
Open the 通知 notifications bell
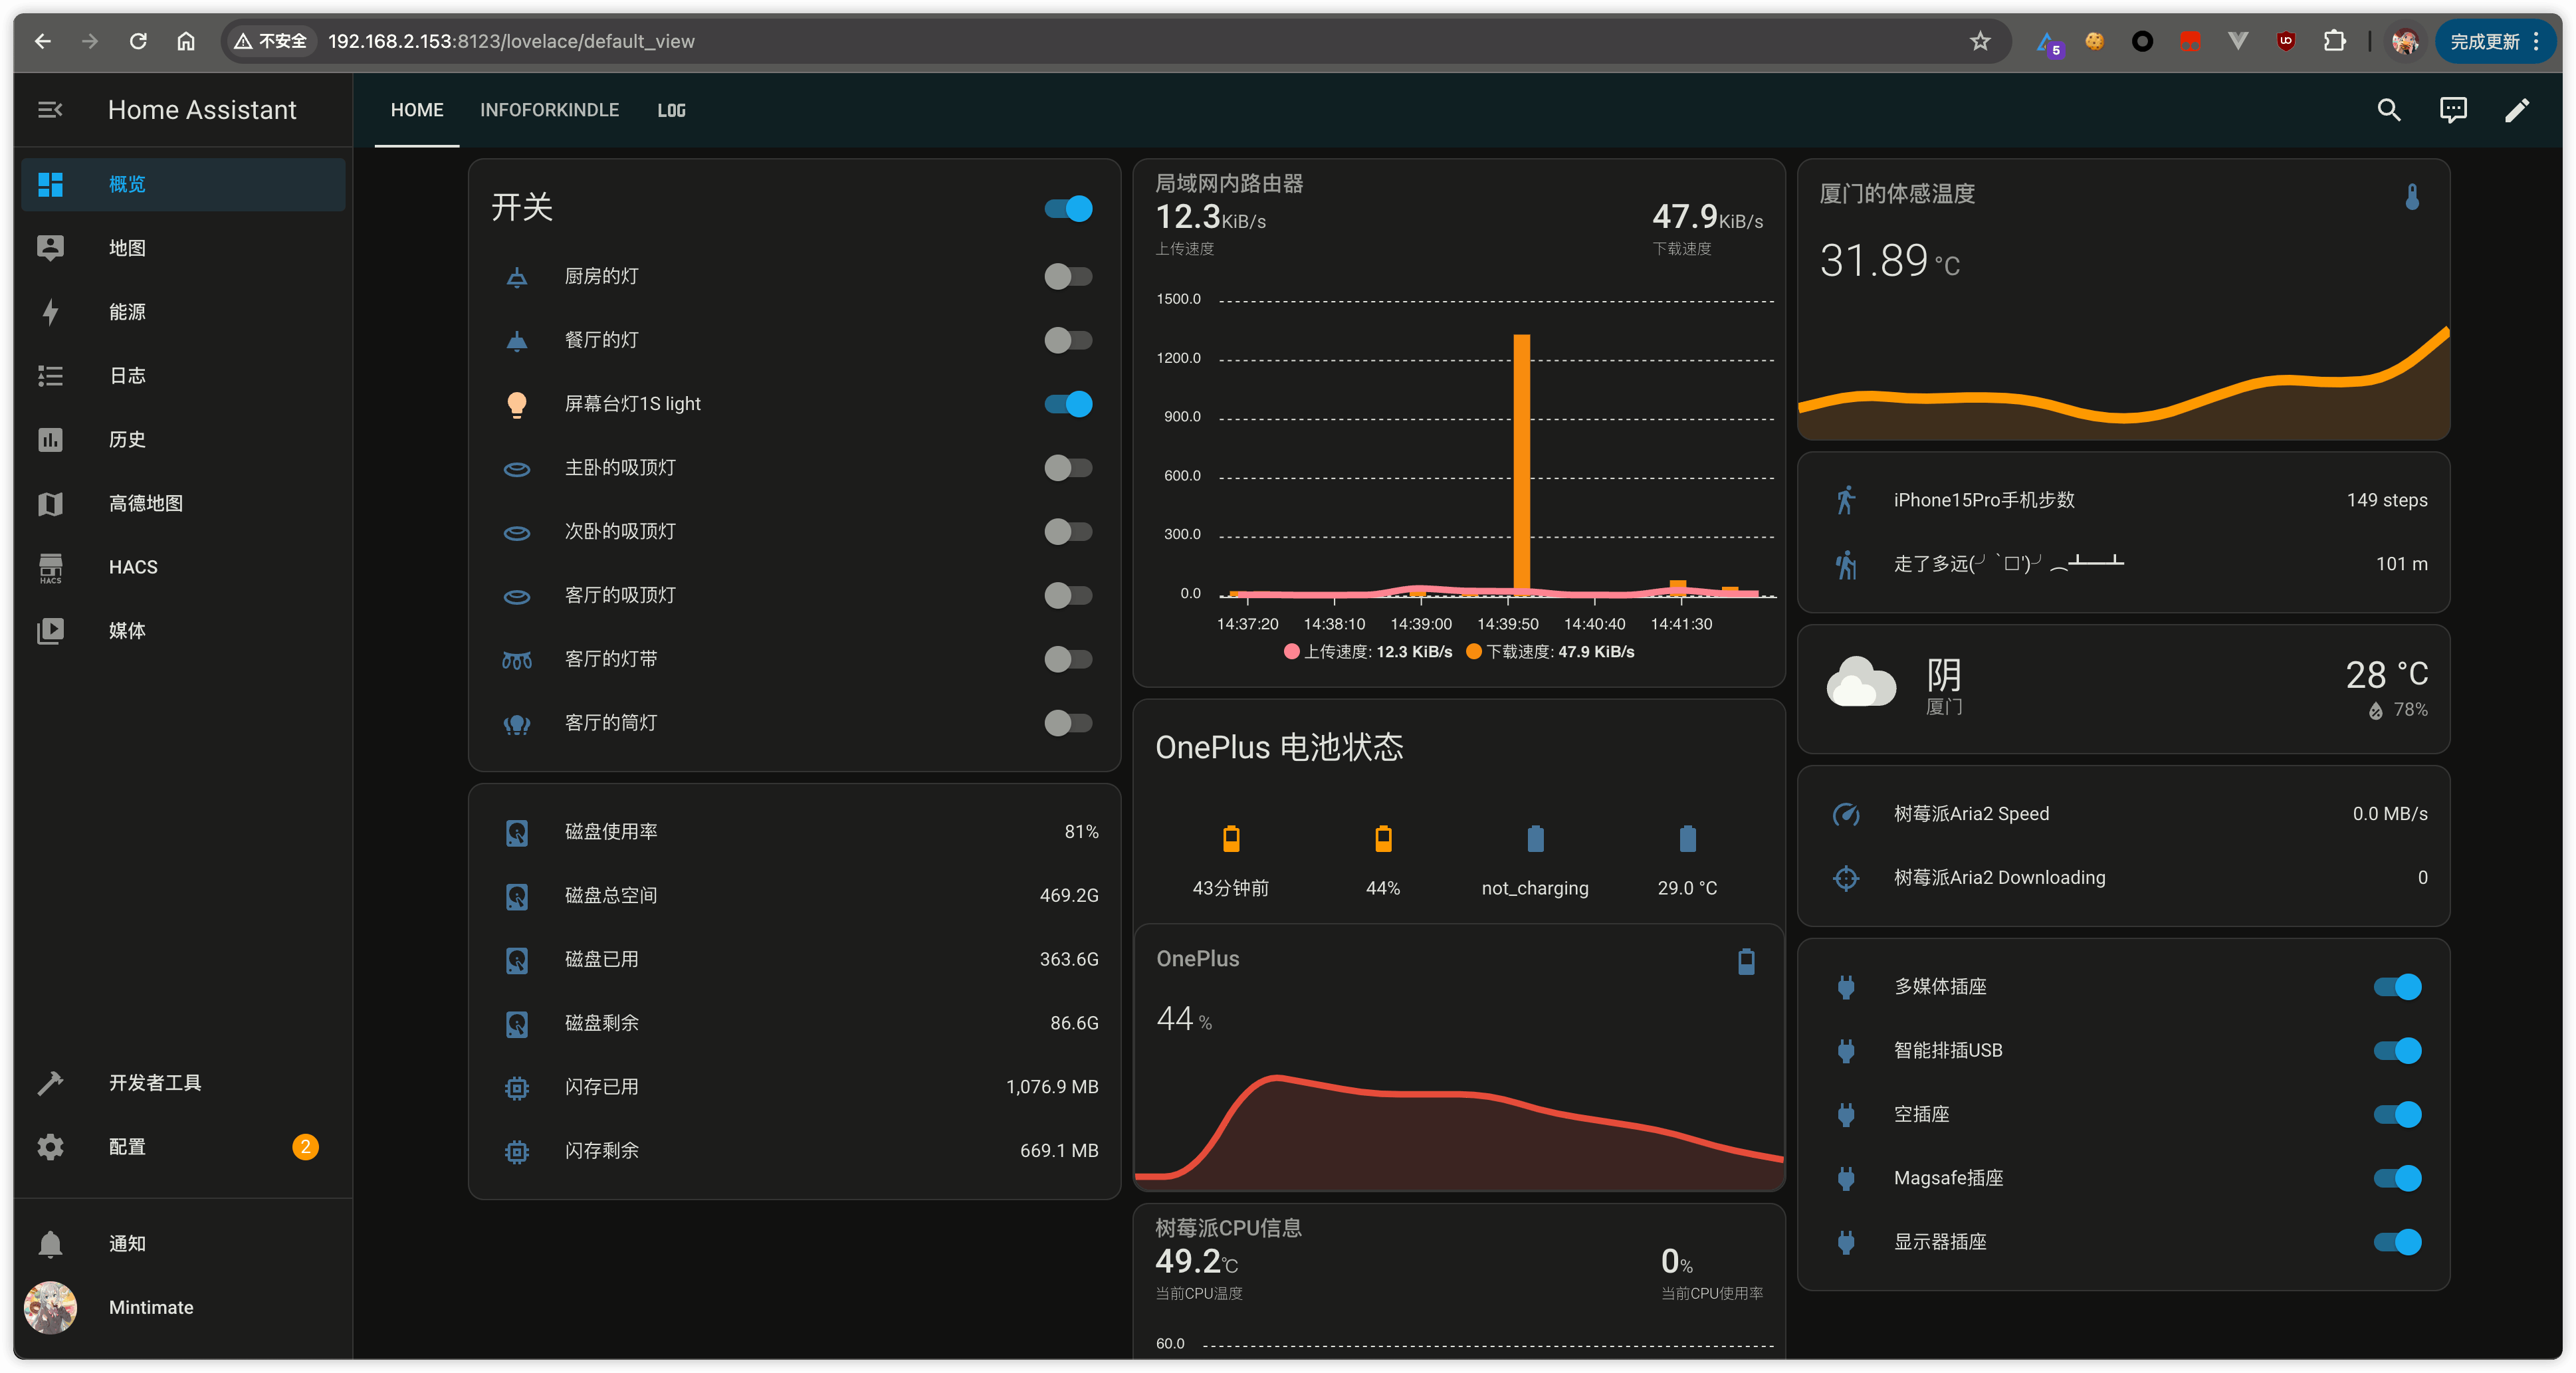(127, 1243)
